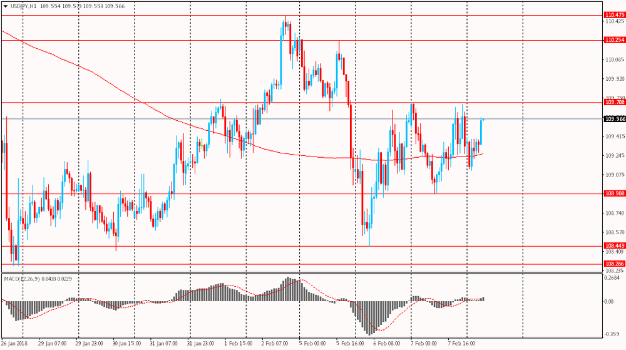Click the 109.075 price scale value
The width and height of the screenshot is (626, 350).
coord(615,175)
